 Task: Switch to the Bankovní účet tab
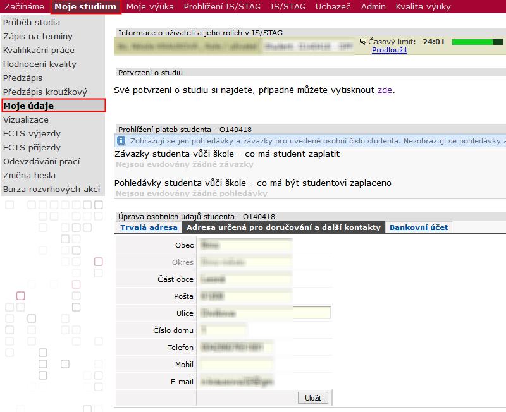click(419, 227)
